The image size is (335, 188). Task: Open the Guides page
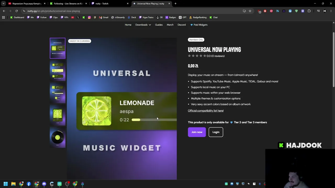pos(159,25)
